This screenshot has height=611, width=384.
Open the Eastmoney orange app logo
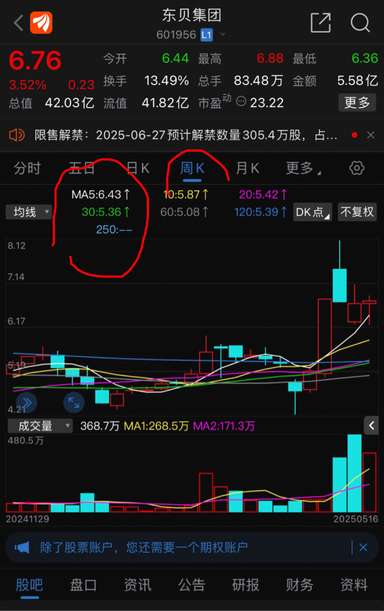coord(41,23)
